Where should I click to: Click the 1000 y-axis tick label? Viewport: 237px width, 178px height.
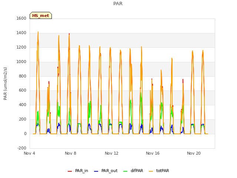tap(21, 62)
